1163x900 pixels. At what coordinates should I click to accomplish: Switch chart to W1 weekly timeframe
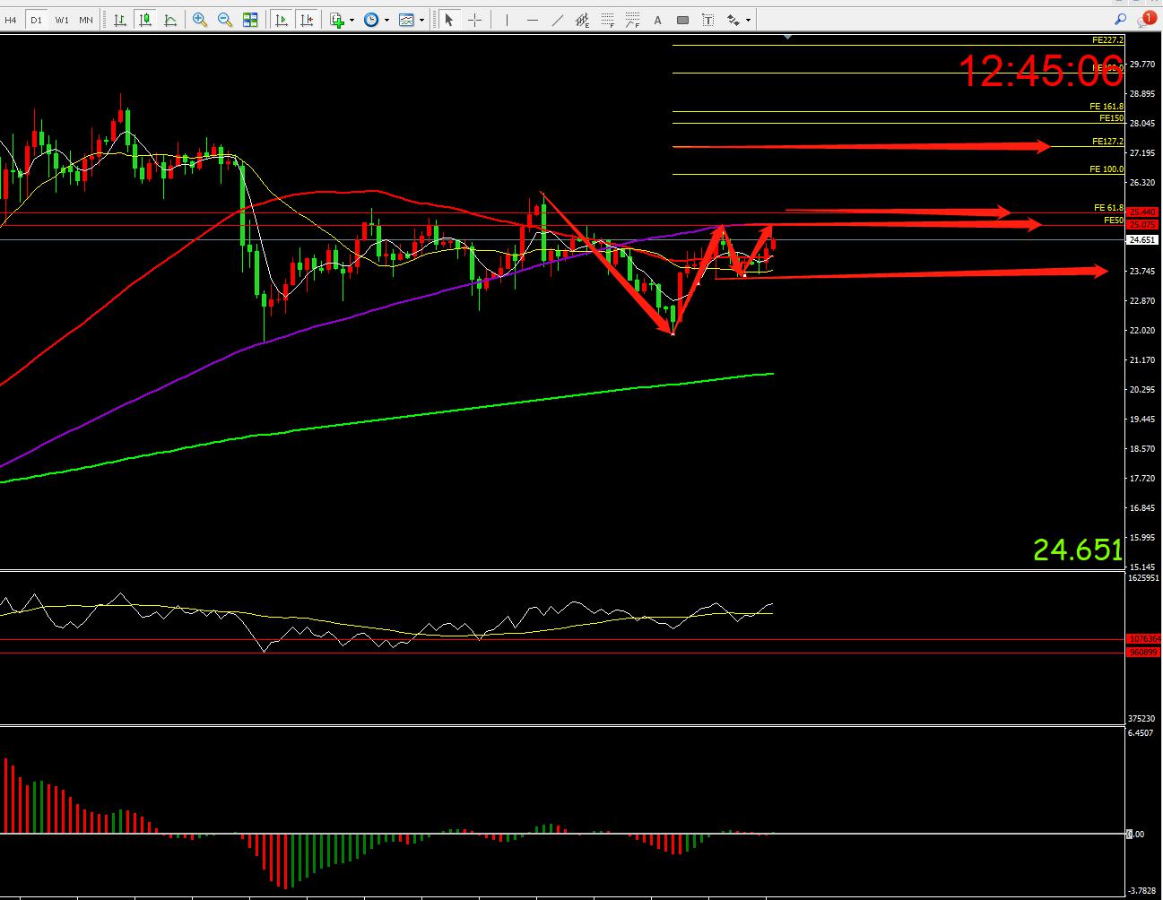(61, 19)
